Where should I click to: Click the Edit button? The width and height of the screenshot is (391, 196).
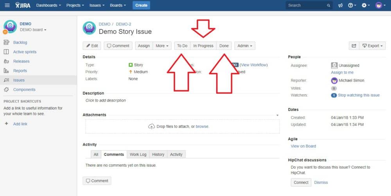click(92, 46)
